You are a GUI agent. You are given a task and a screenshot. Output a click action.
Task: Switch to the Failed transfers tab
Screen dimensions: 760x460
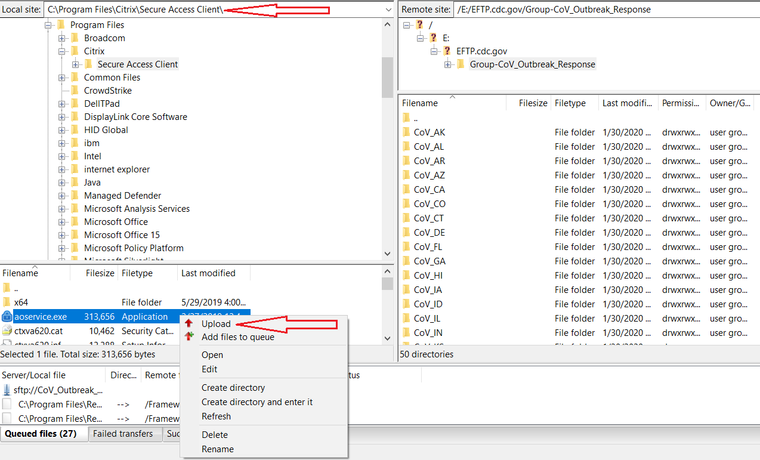pos(125,434)
